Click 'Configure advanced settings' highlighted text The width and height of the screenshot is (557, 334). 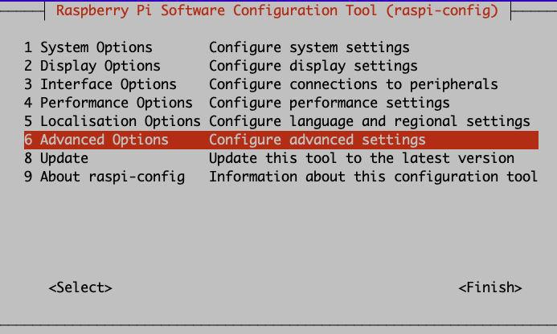317,140
